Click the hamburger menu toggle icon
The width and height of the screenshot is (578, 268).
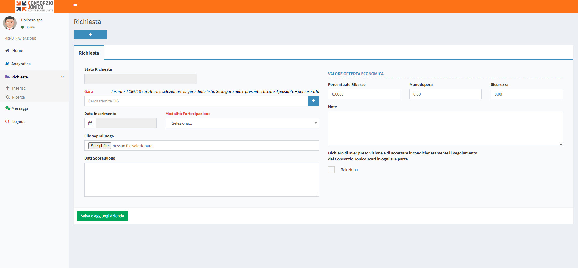[x=76, y=6]
